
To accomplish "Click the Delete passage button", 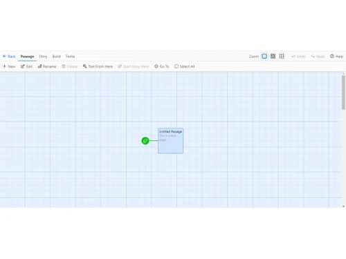I will point(69,66).
